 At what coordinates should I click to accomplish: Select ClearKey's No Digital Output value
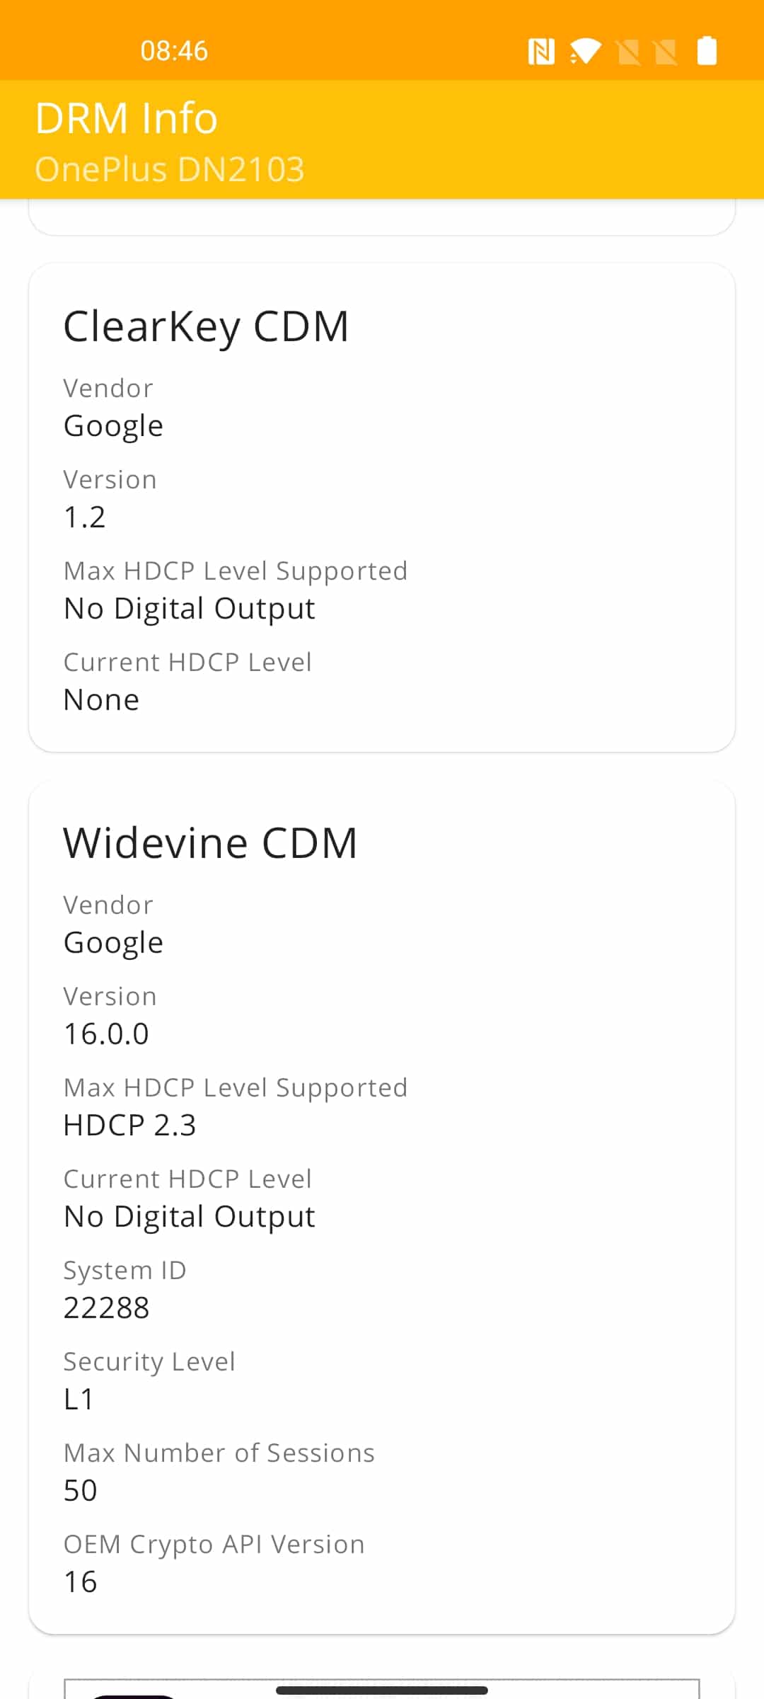click(x=189, y=609)
